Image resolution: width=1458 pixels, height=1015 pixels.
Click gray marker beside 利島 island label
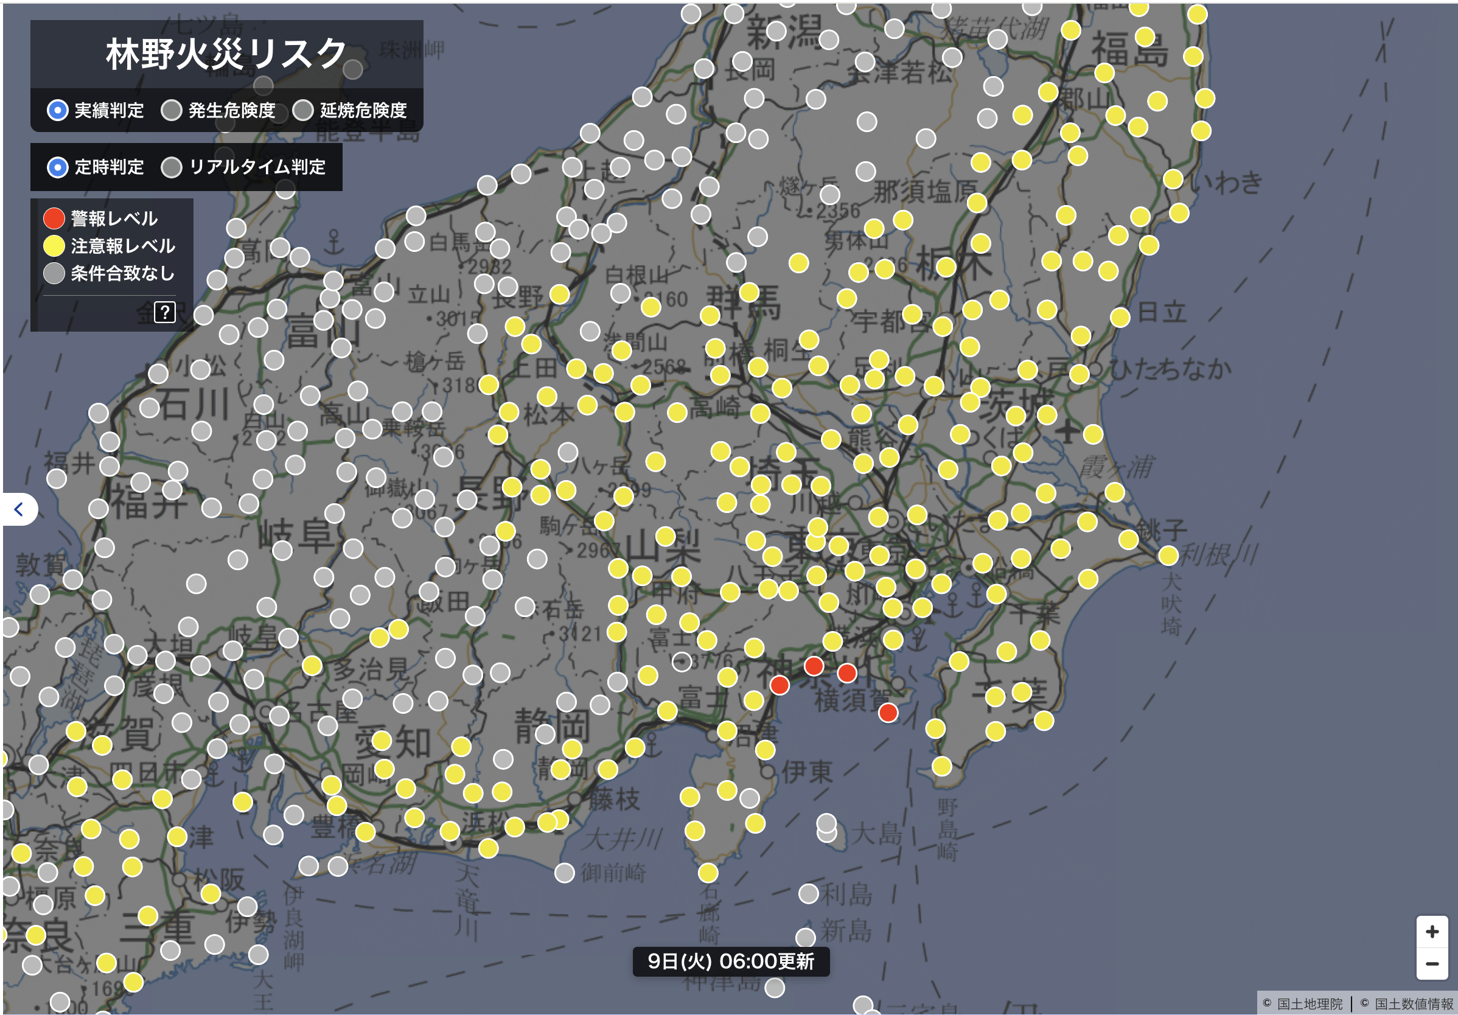coord(808,894)
